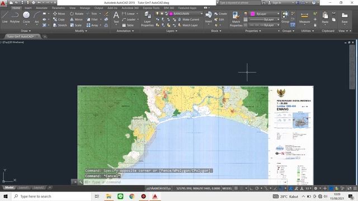
Task: Click Make Current layer button
Action: 189,20
